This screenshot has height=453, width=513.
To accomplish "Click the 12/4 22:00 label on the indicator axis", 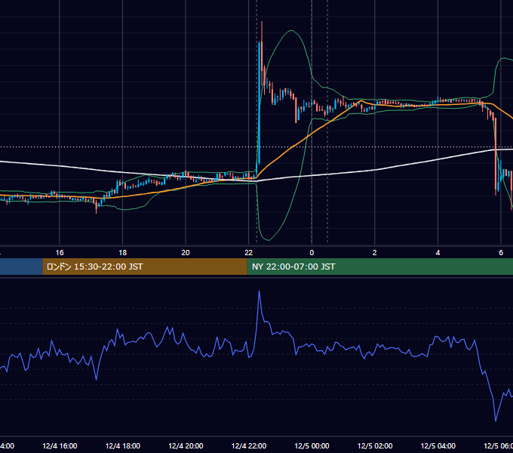I will click(x=249, y=445).
